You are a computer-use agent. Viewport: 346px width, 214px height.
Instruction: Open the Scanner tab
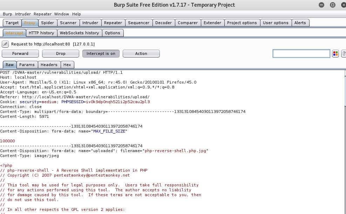coord(68,23)
